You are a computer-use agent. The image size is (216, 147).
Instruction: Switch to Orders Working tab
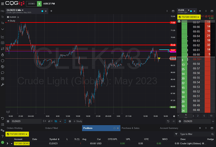coord(14,128)
